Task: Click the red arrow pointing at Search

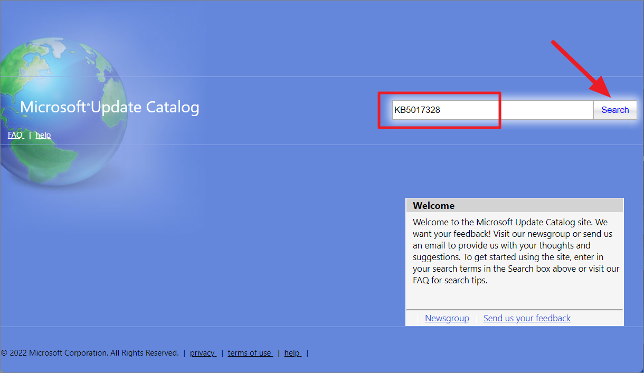Action: click(x=581, y=69)
